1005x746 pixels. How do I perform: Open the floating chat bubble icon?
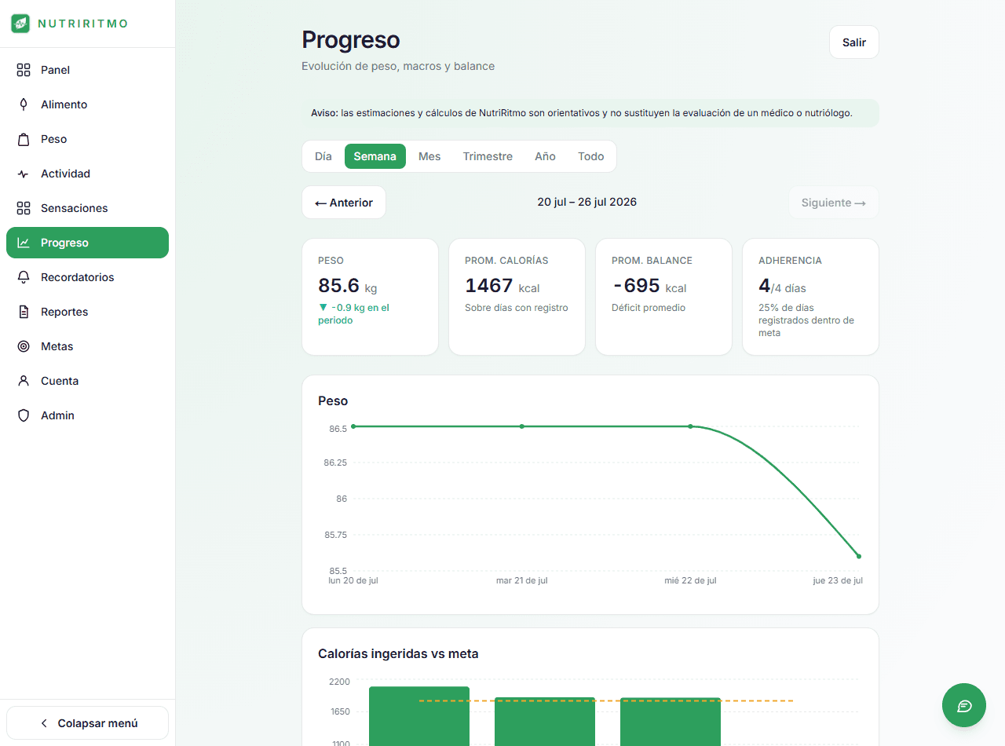pos(964,705)
